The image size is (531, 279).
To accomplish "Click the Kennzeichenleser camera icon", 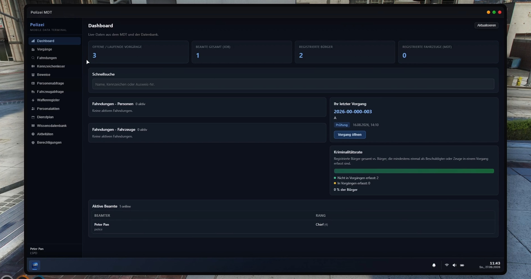I will pyautogui.click(x=33, y=66).
